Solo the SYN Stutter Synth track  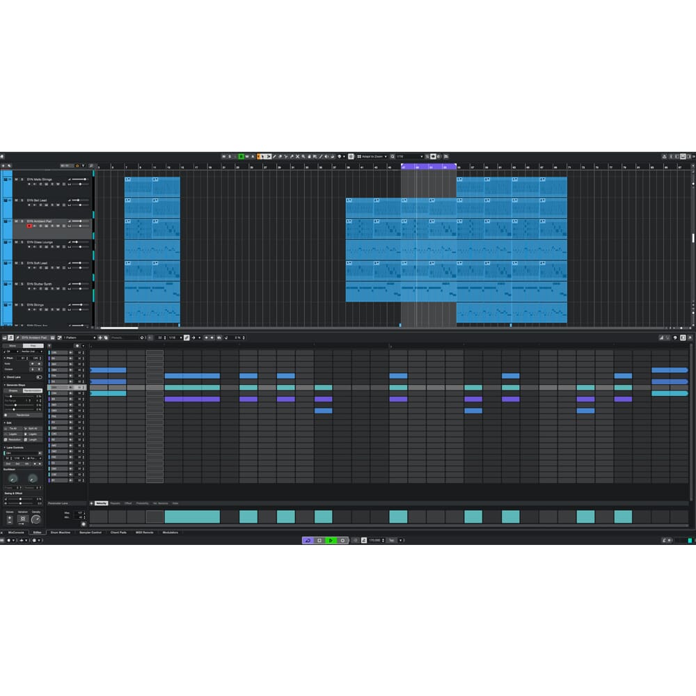(x=22, y=285)
